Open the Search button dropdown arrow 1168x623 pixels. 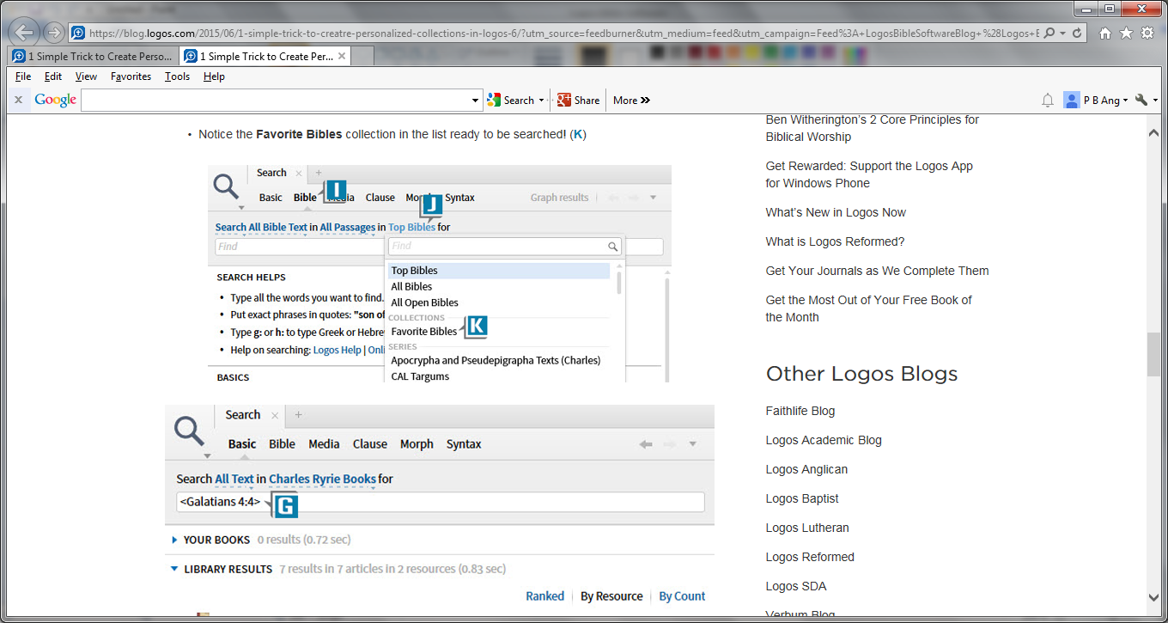tap(542, 101)
